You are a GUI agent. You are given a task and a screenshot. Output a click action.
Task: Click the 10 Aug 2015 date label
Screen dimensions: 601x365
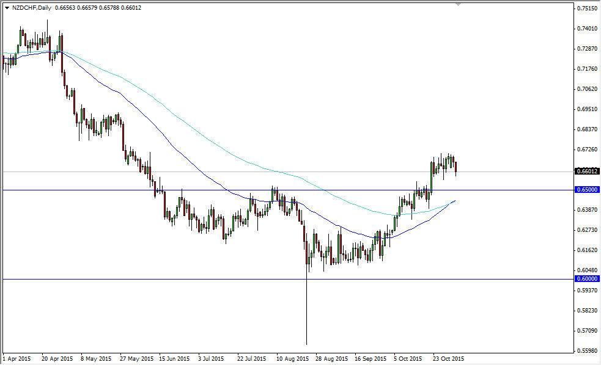[x=293, y=359]
